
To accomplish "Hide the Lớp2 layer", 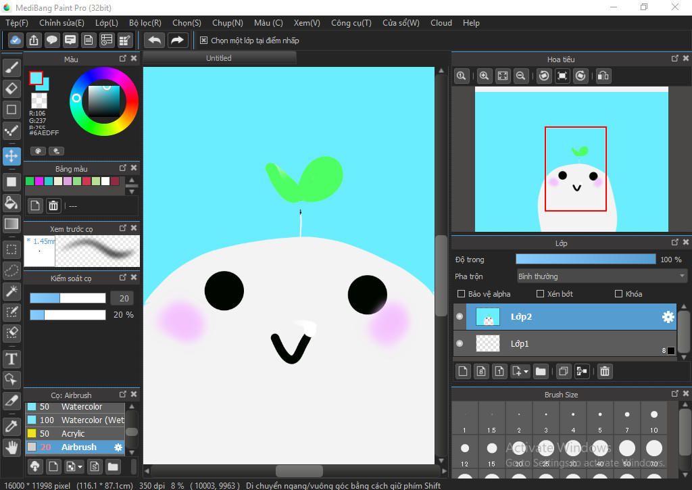I will point(460,316).
